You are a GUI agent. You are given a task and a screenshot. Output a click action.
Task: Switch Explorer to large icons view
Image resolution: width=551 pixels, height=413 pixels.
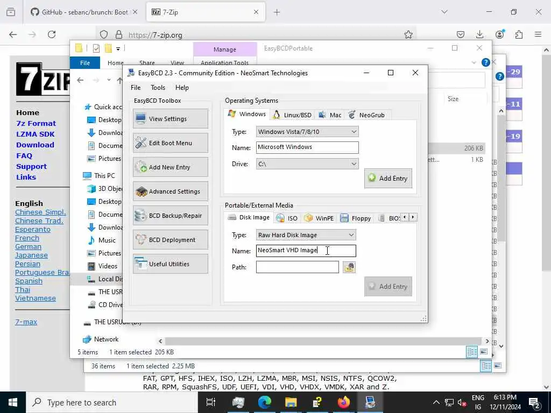pyautogui.click(x=484, y=352)
